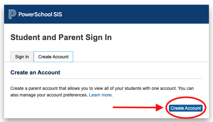Click the red arrow pointing at Create Account

point(138,107)
